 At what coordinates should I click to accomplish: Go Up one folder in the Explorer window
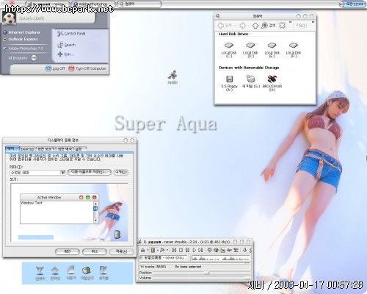tap(255, 25)
